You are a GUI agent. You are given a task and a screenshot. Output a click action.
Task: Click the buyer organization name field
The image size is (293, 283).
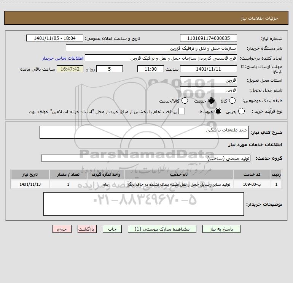pos(151,48)
